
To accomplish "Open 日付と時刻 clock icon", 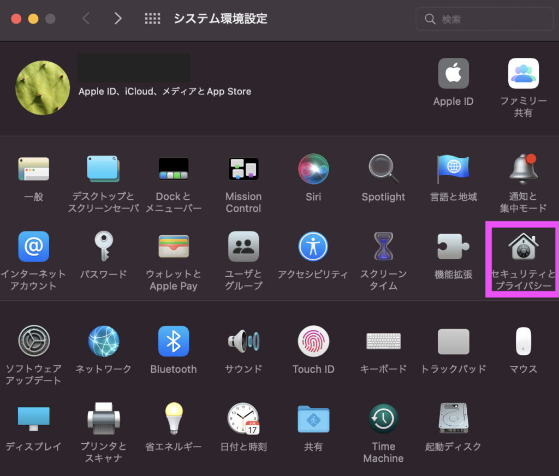I will pyautogui.click(x=243, y=418).
